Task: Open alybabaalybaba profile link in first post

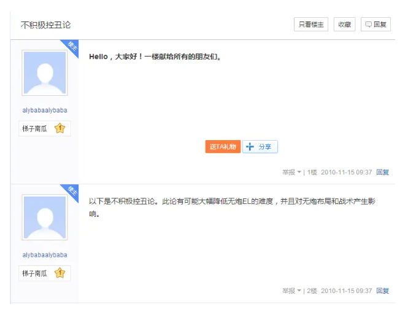Action: pyautogui.click(x=45, y=111)
